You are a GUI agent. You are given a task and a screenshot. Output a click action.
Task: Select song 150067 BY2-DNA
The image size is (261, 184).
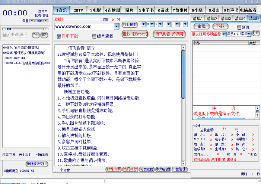(x=14, y=58)
